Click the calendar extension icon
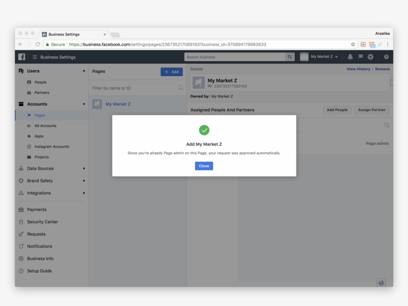 (372, 44)
